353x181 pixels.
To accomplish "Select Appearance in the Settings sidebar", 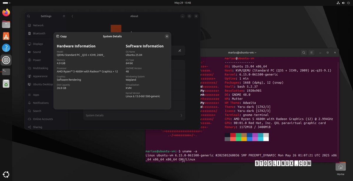I will (39, 76).
